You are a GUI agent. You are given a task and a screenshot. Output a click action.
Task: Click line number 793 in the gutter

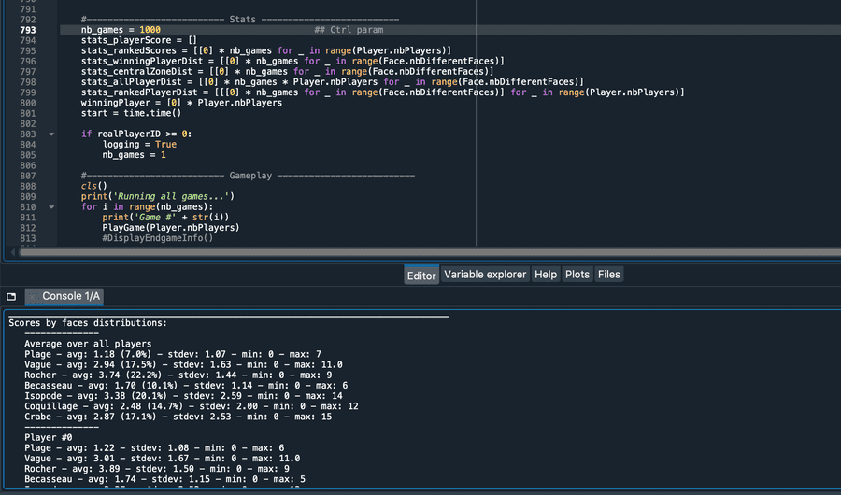28,30
